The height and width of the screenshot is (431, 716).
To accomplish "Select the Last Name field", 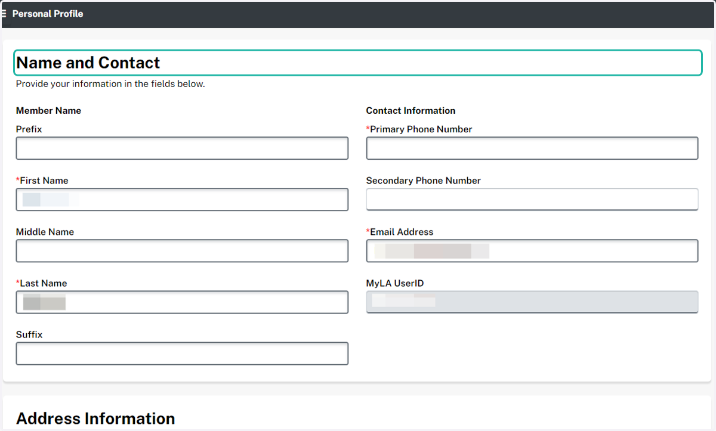I will click(182, 302).
